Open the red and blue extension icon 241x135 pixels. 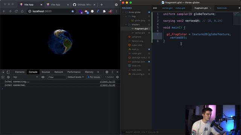[87, 12]
